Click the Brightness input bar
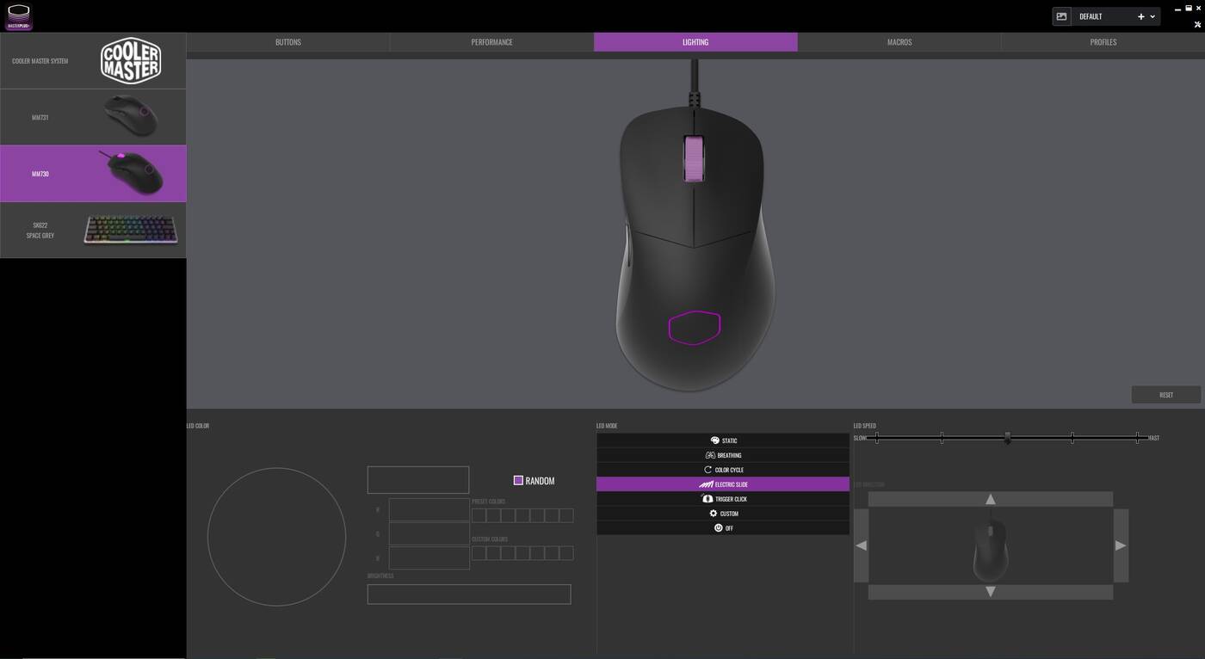 [468, 594]
